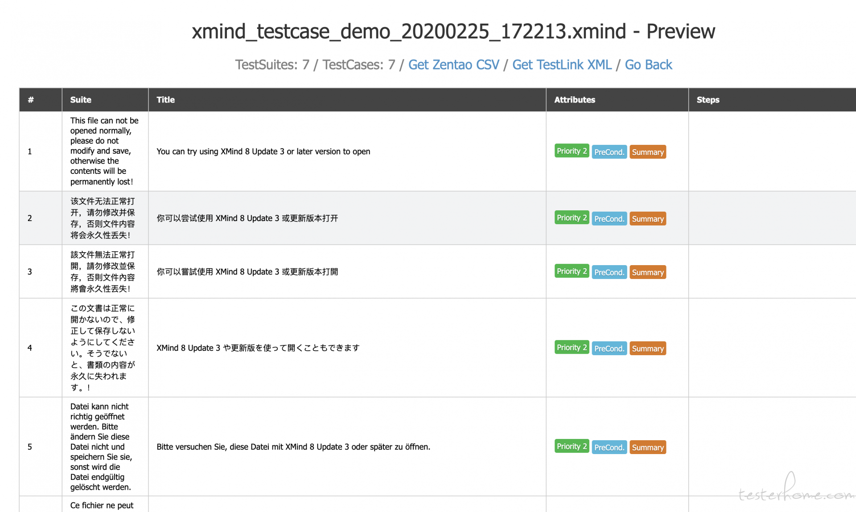This screenshot has width=856, height=512.
Task: Select title '你可以尝试使用 XMind 8 Update 3 或更新版本打开'
Action: tap(247, 218)
